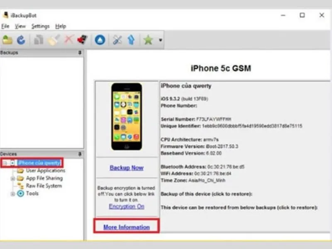Image resolution: width=332 pixels, height=249 pixels.
Task: Click the WiFi Address line
Action: point(196,173)
